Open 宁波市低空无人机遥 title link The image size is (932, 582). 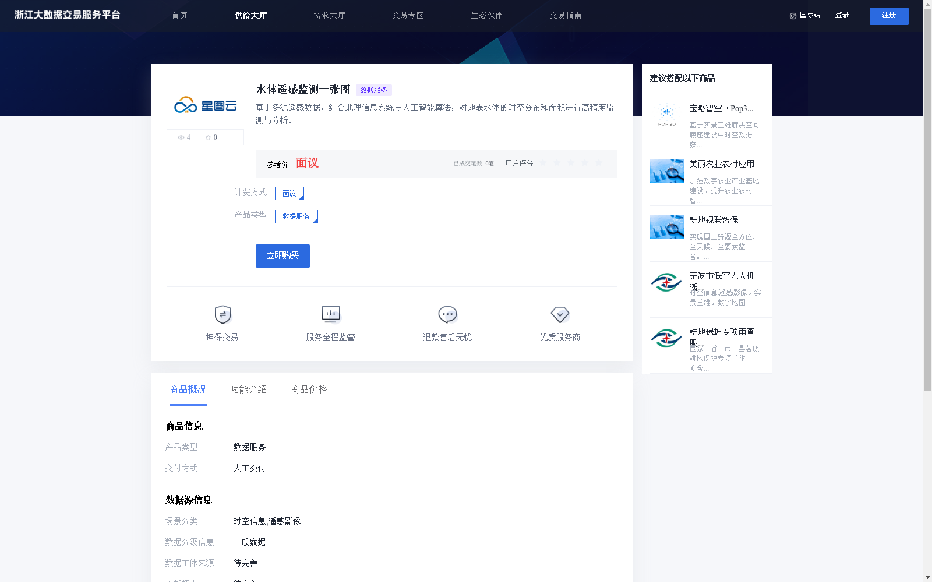(722, 281)
